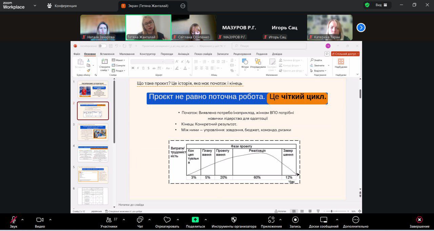Image resolution: width=434 pixels, height=231 pixels.
Task: Open the Чат chat panel
Action: click(140, 220)
